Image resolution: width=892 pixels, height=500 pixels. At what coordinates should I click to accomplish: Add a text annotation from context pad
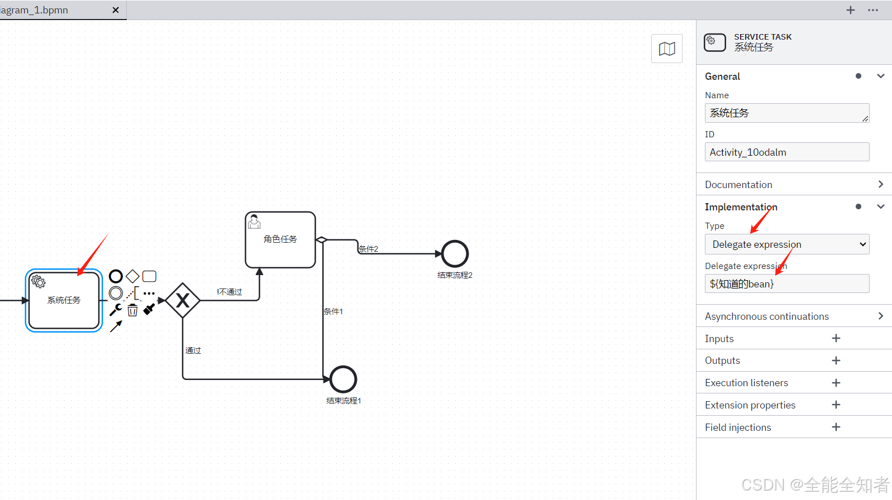point(132,293)
